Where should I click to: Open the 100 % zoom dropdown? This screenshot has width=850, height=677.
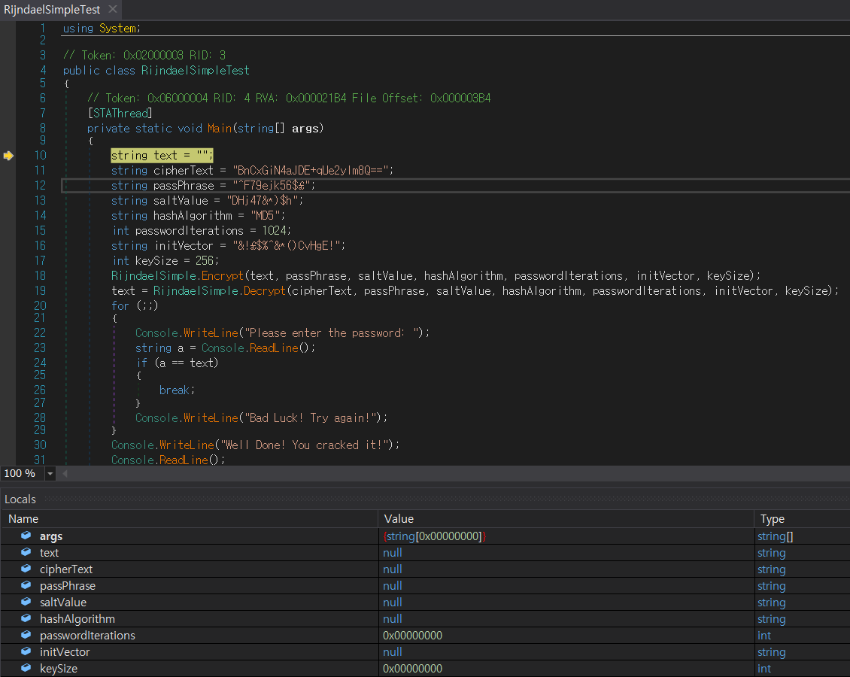click(x=50, y=474)
